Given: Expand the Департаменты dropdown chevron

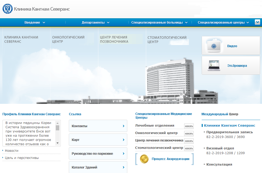Looking at the screenshot, I should pos(108,23).
